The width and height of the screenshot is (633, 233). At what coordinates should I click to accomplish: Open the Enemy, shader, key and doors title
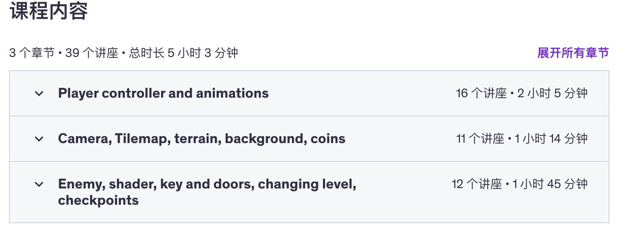(x=207, y=184)
